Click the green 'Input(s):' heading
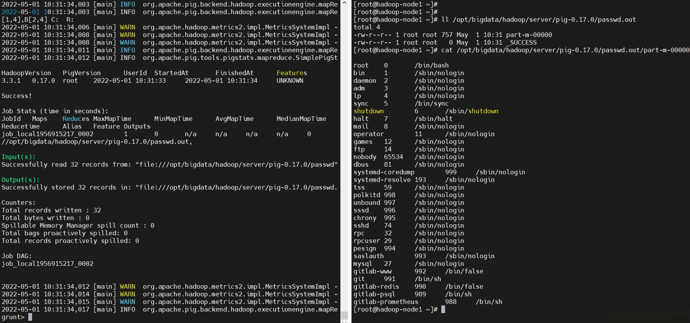690x323 pixels. coord(18,157)
